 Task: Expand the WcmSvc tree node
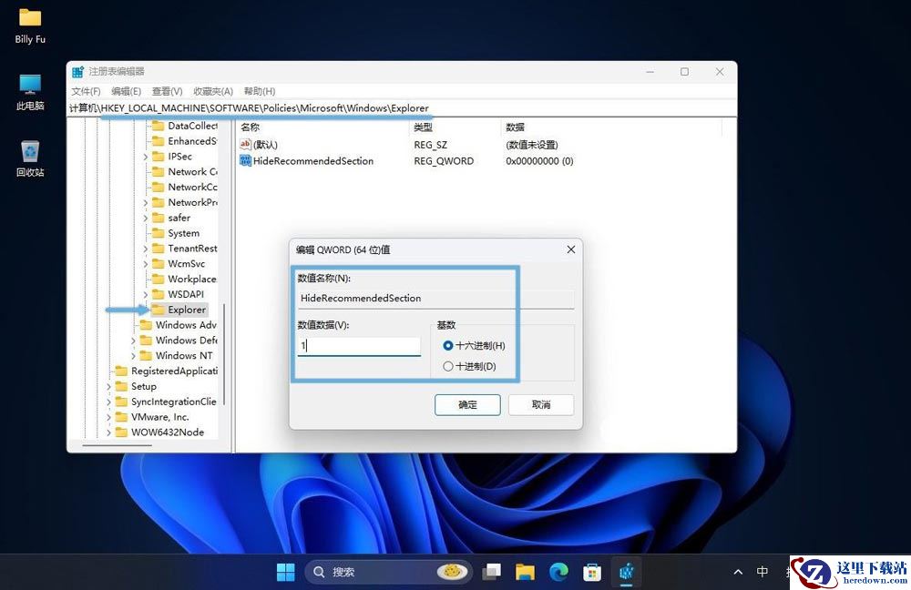tap(145, 264)
